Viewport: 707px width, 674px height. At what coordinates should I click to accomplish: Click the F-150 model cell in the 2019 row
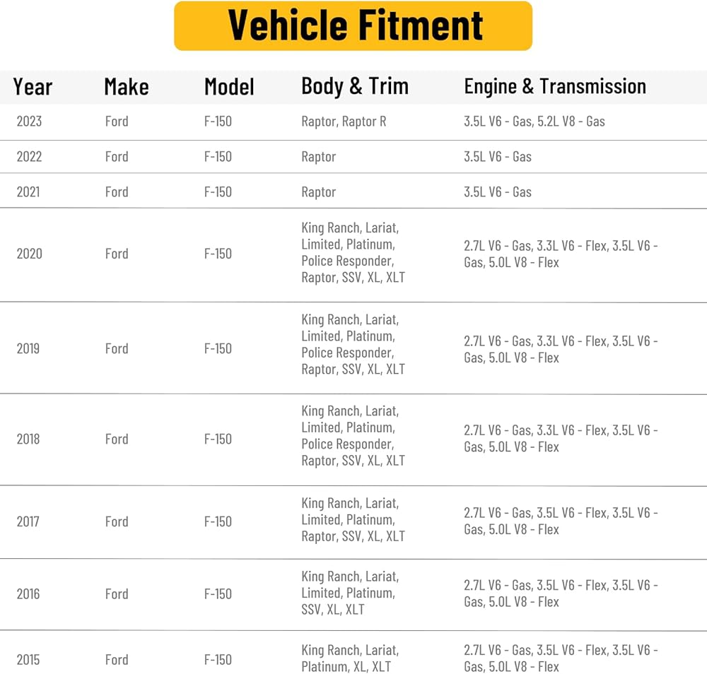218,348
